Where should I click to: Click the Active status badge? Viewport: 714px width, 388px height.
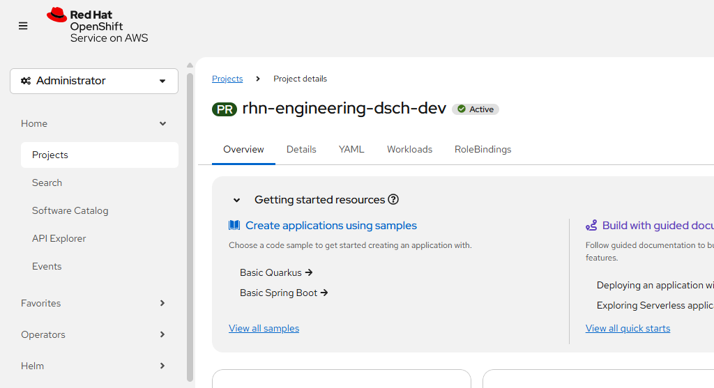(476, 109)
